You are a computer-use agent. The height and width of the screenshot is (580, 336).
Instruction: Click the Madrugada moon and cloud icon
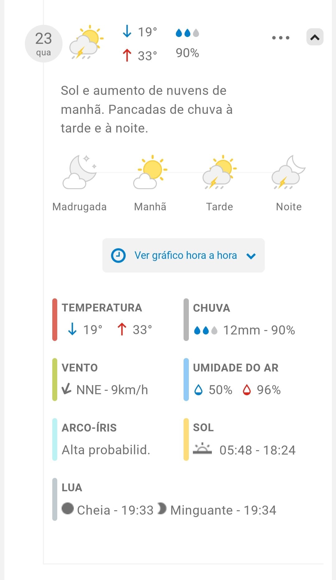click(80, 172)
